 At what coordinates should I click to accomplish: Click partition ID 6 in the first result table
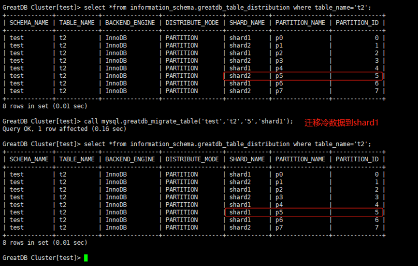click(376, 84)
